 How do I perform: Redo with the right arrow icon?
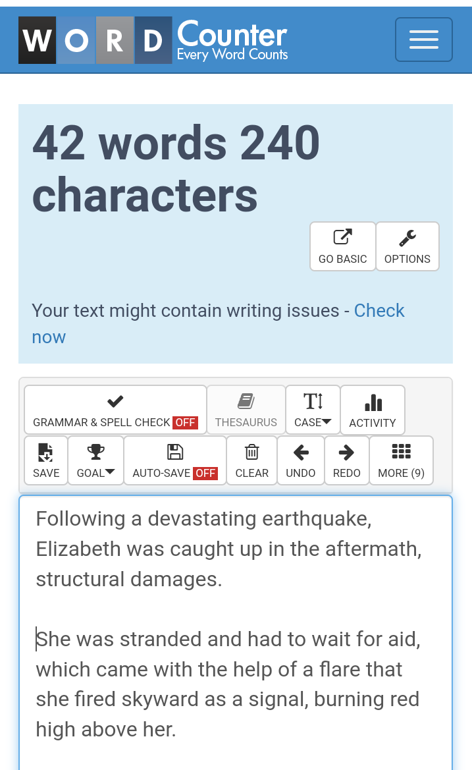tap(346, 453)
